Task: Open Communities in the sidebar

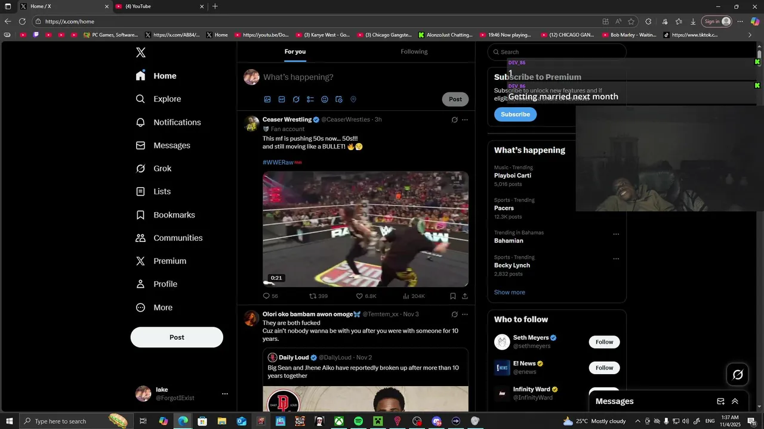Action: (169, 238)
